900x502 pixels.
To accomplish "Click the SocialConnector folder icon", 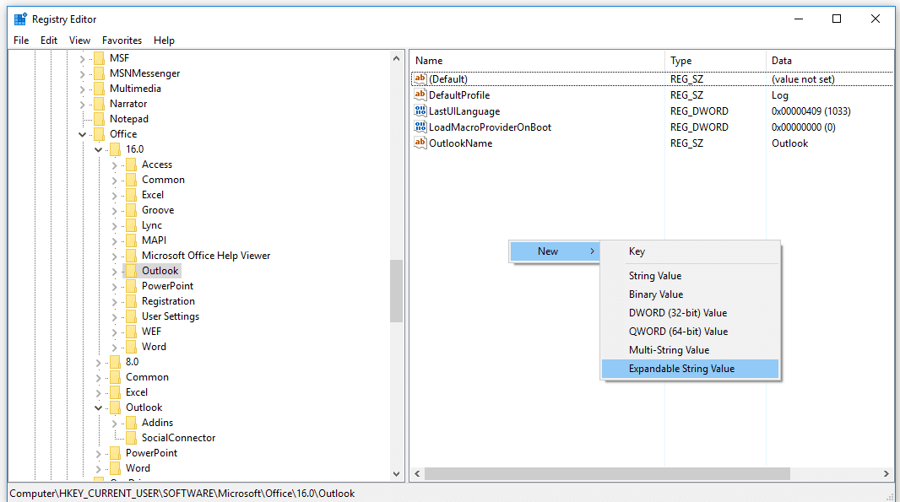I will [x=131, y=438].
